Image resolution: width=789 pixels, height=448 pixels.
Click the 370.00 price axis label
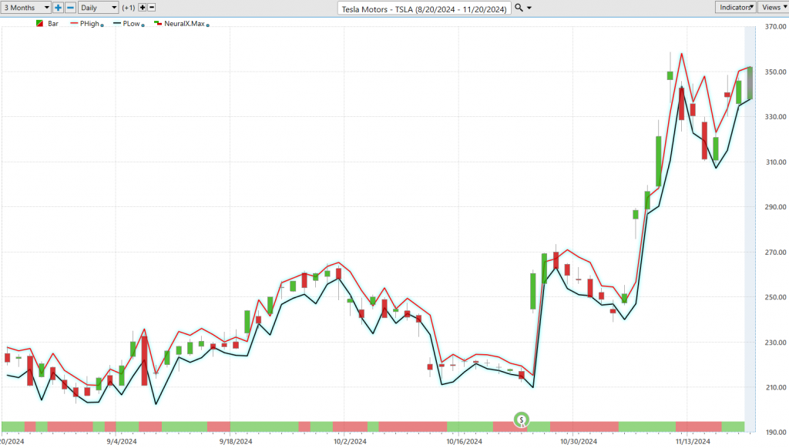pos(775,27)
